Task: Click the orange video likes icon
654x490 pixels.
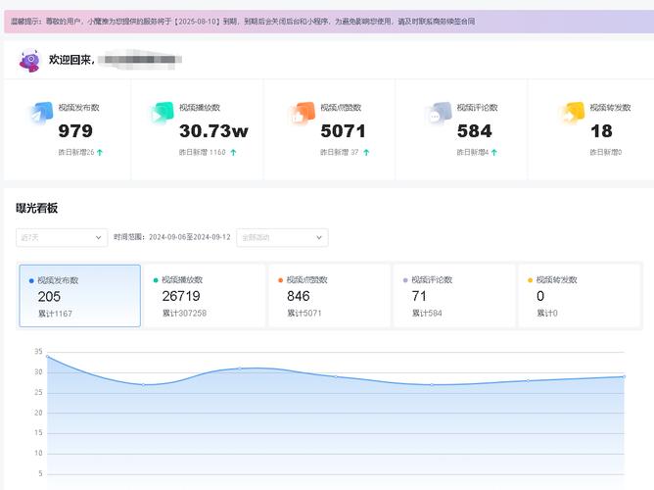Action: pyautogui.click(x=304, y=113)
